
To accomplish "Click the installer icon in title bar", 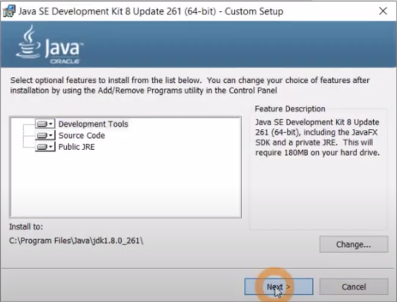I will [9, 11].
